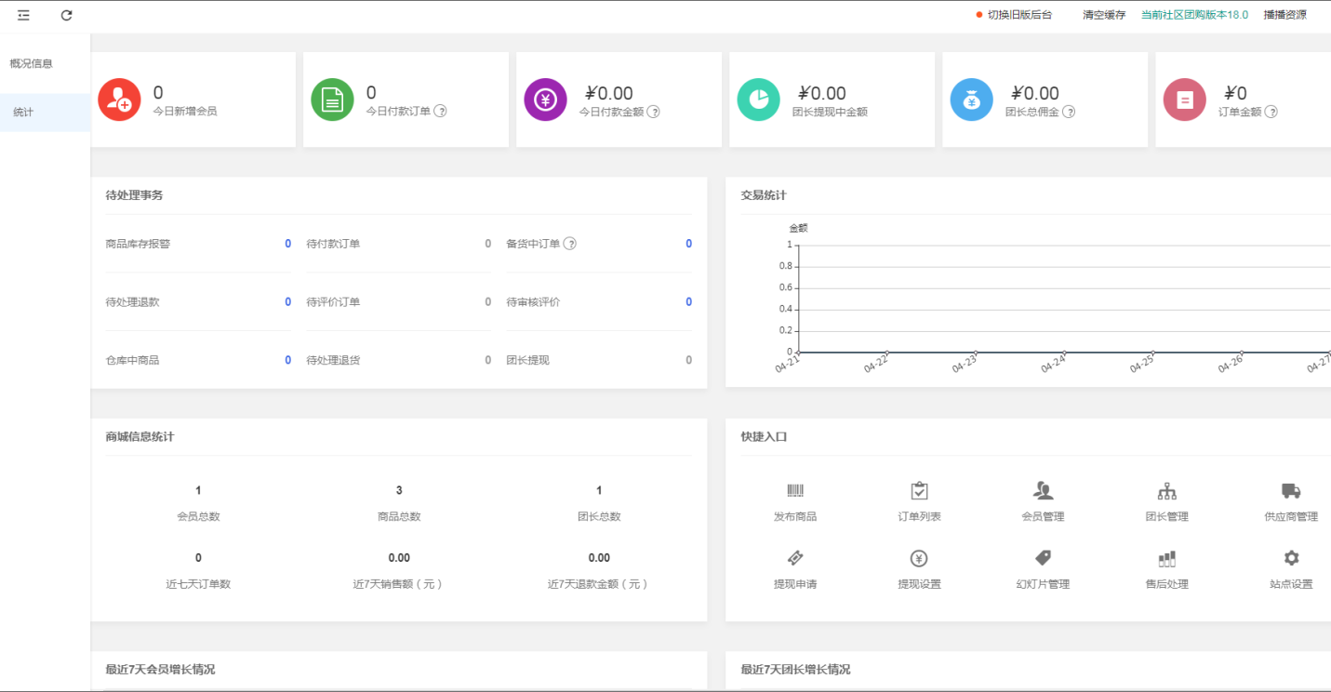Click the 待评价订单 count
Image resolution: width=1331 pixels, height=692 pixels.
click(488, 302)
